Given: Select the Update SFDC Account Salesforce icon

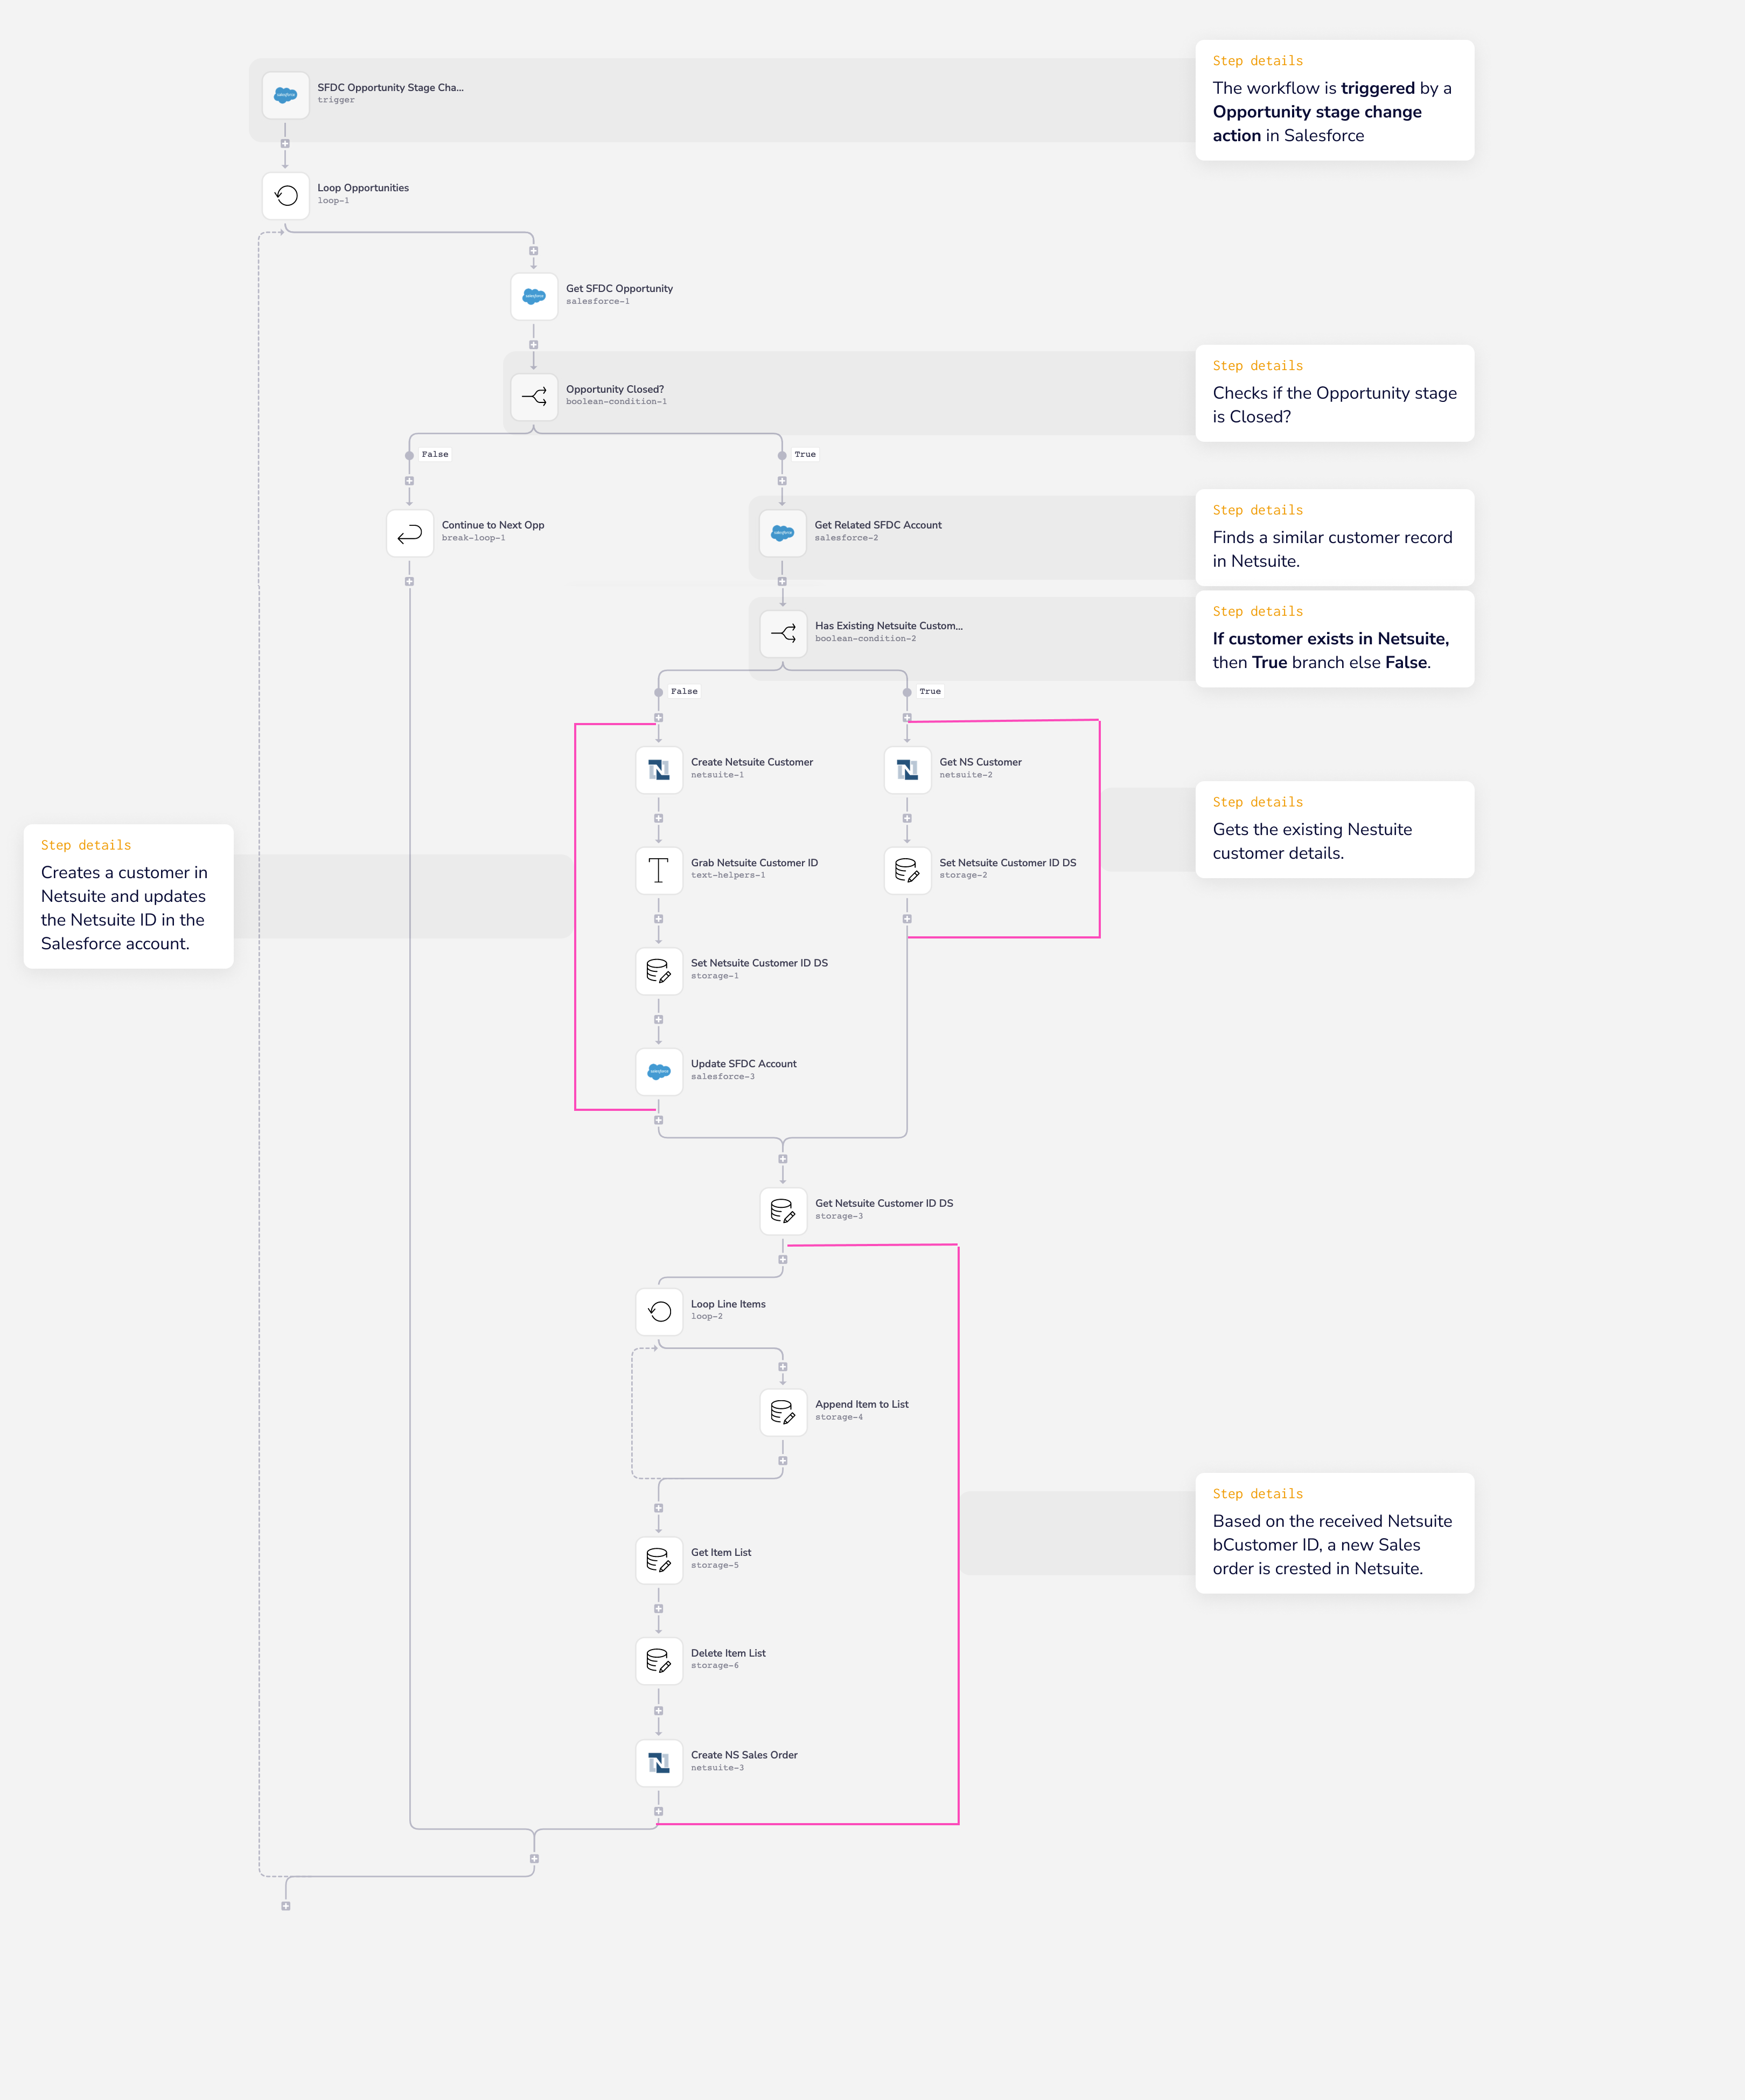Looking at the screenshot, I should coord(659,1071).
